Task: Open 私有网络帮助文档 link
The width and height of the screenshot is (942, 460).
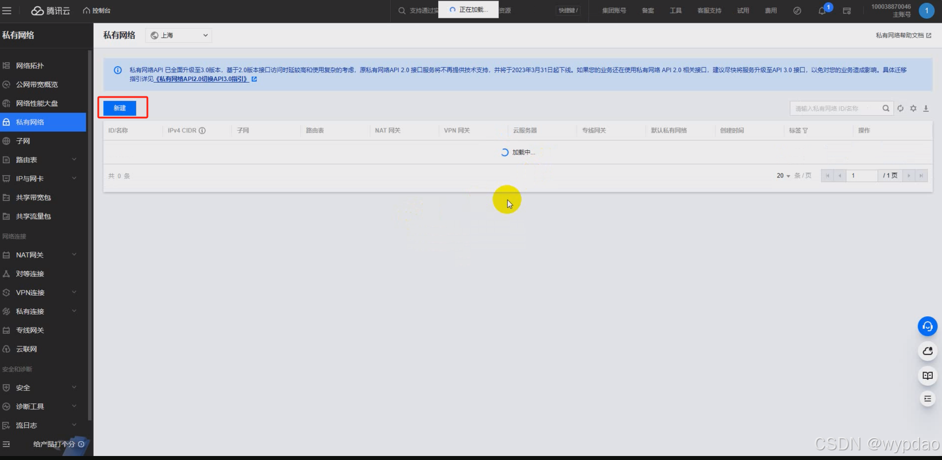Action: (903, 35)
